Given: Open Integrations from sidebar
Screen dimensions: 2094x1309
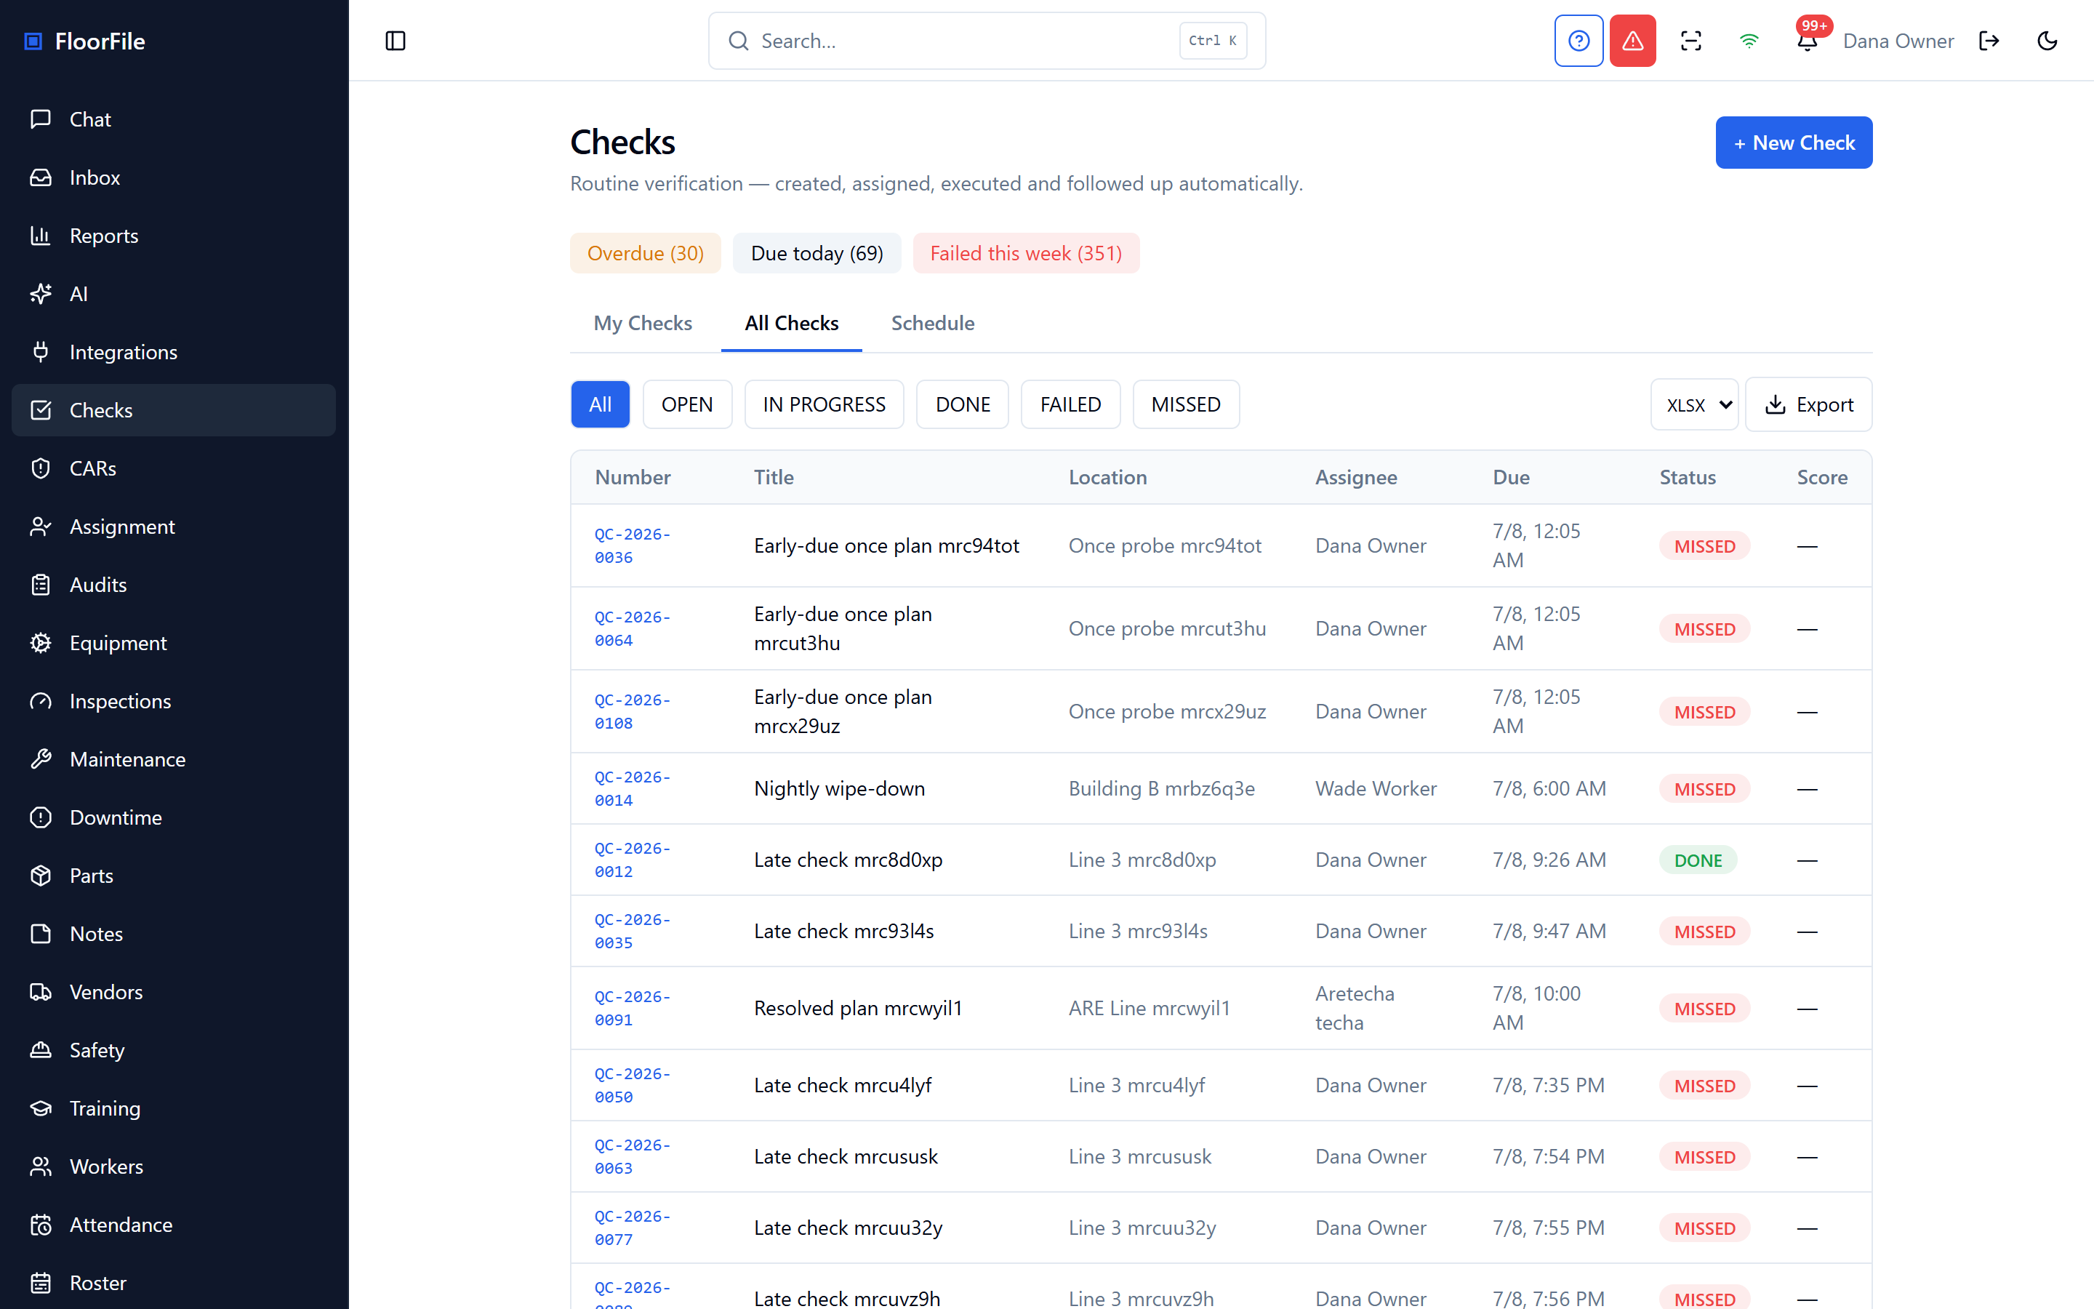Looking at the screenshot, I should 173,351.
